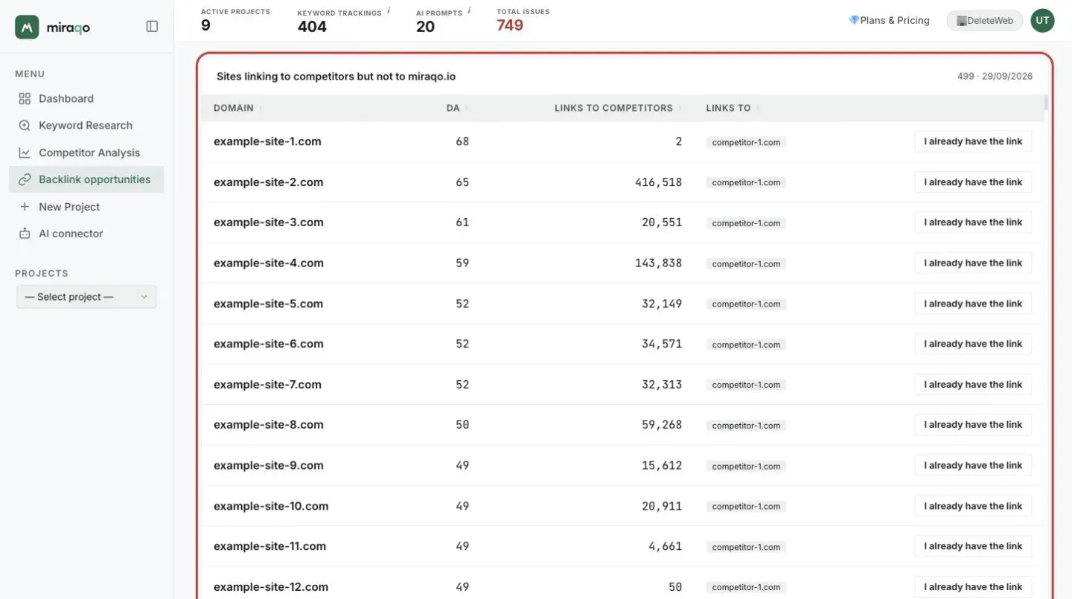
Task: Click the 404 keyword trackings value
Action: click(312, 27)
